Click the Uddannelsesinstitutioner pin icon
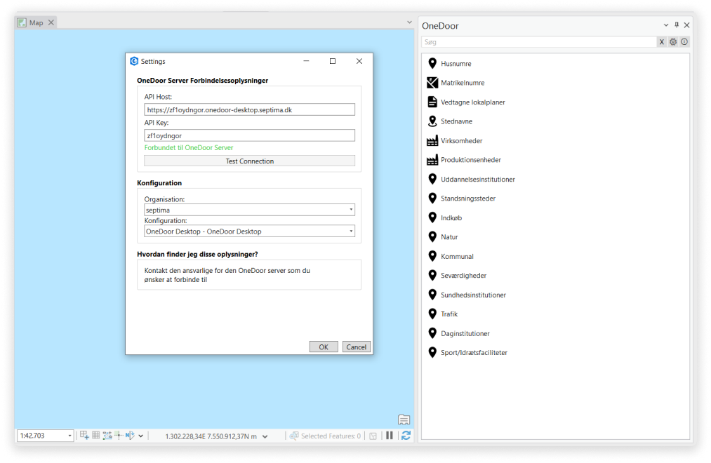 (432, 179)
